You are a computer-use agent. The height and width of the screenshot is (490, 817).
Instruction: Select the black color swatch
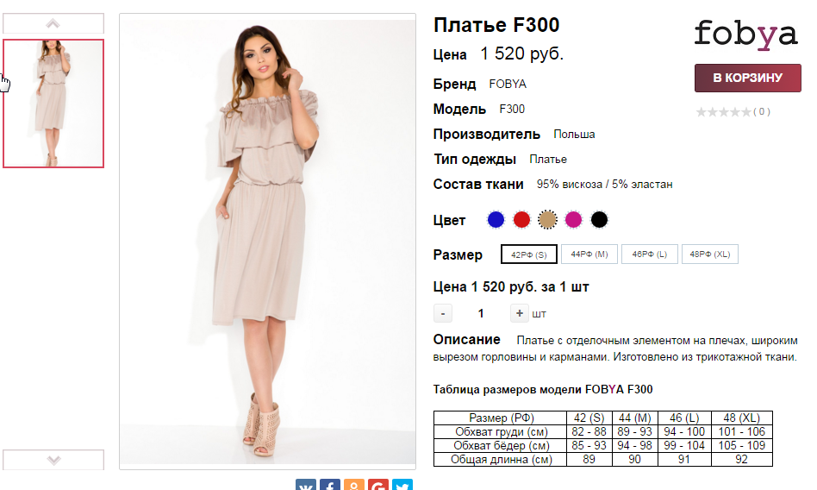point(599,220)
